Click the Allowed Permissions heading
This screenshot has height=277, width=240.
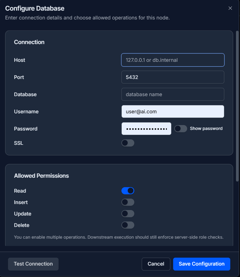click(41, 175)
